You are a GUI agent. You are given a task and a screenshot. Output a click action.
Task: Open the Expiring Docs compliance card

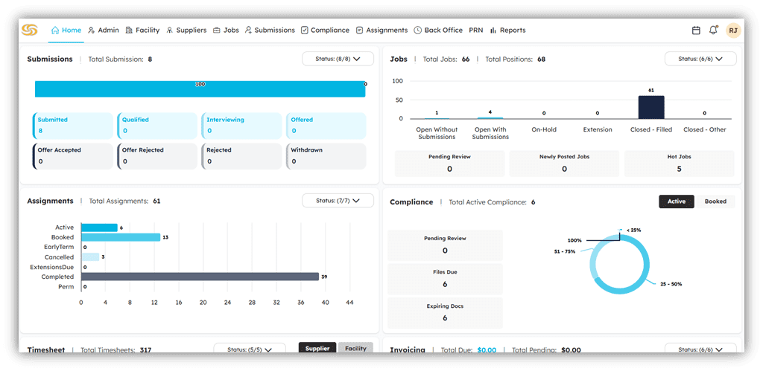[445, 312]
